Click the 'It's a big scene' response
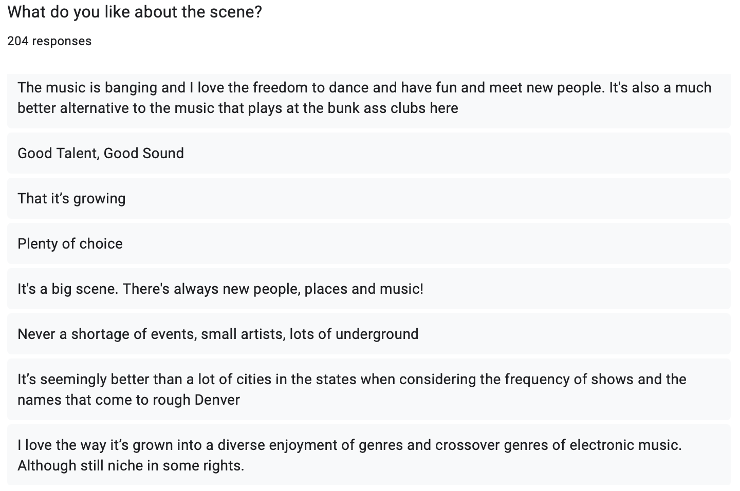Image resolution: width=740 pixels, height=491 pixels. (369, 289)
